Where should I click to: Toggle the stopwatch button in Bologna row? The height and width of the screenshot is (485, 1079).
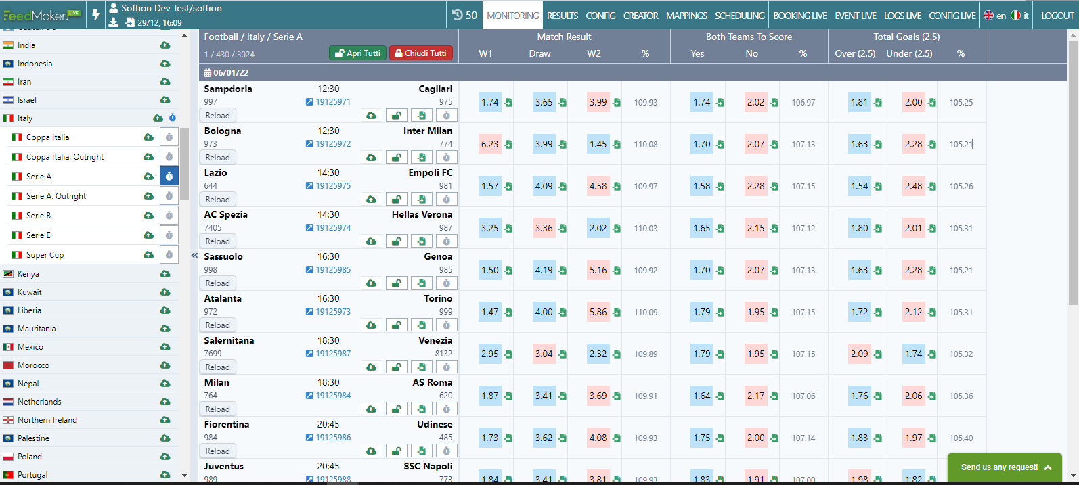tap(446, 158)
